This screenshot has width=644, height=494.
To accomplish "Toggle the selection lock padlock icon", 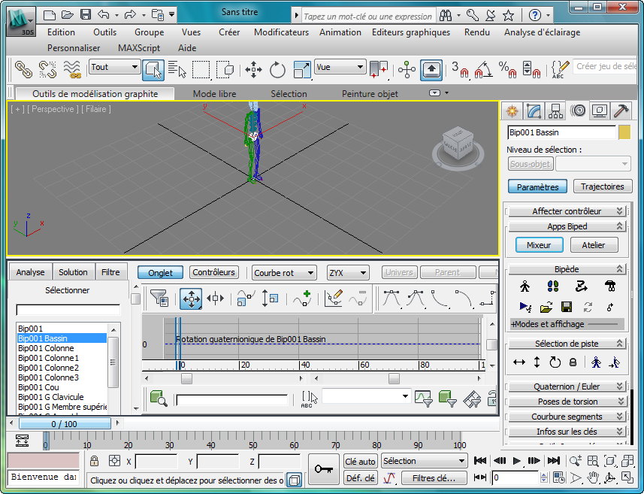I will click(x=95, y=461).
